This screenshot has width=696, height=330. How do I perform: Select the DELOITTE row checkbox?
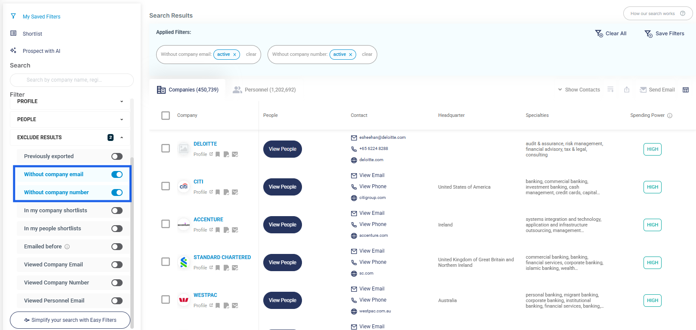[166, 148]
